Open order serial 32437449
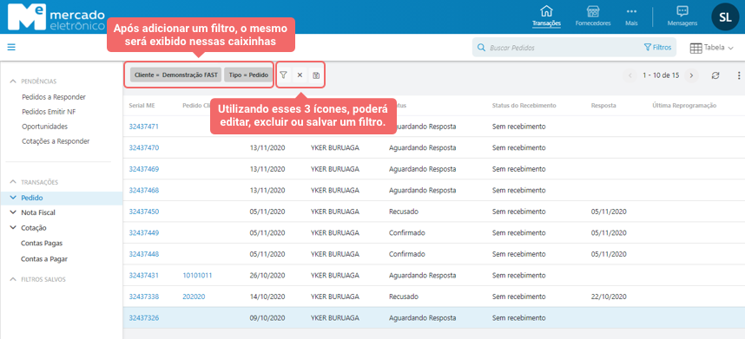This screenshot has width=745, height=339. 144,233
